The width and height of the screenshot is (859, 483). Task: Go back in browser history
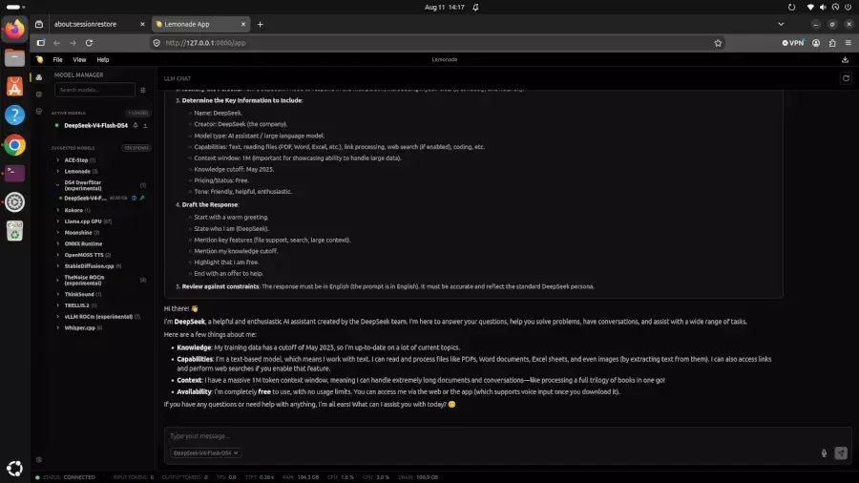[56, 43]
